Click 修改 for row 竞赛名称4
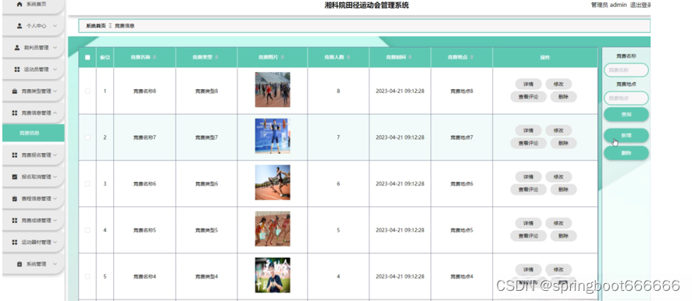Viewport: 692px width, 301px height. tap(558, 270)
